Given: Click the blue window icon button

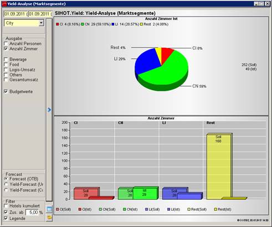Looking at the screenshot, I should coord(49,209).
